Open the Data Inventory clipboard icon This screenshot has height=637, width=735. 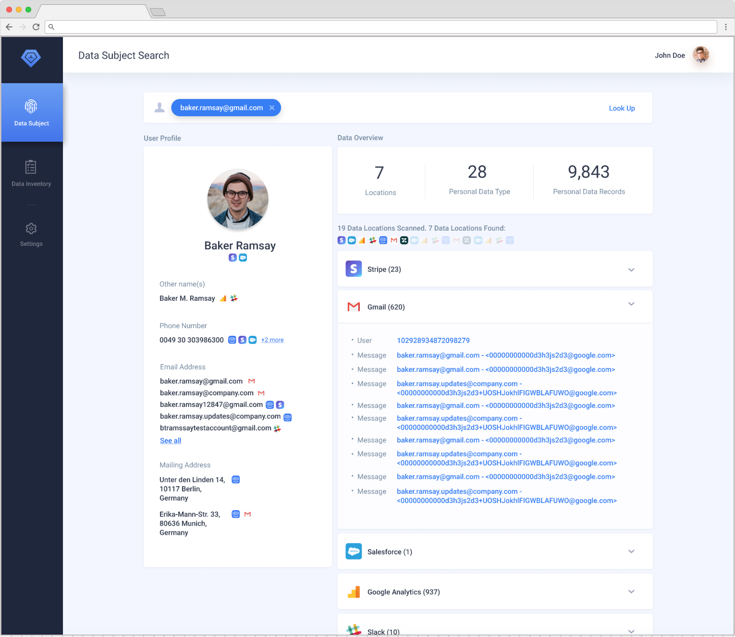coord(31,167)
